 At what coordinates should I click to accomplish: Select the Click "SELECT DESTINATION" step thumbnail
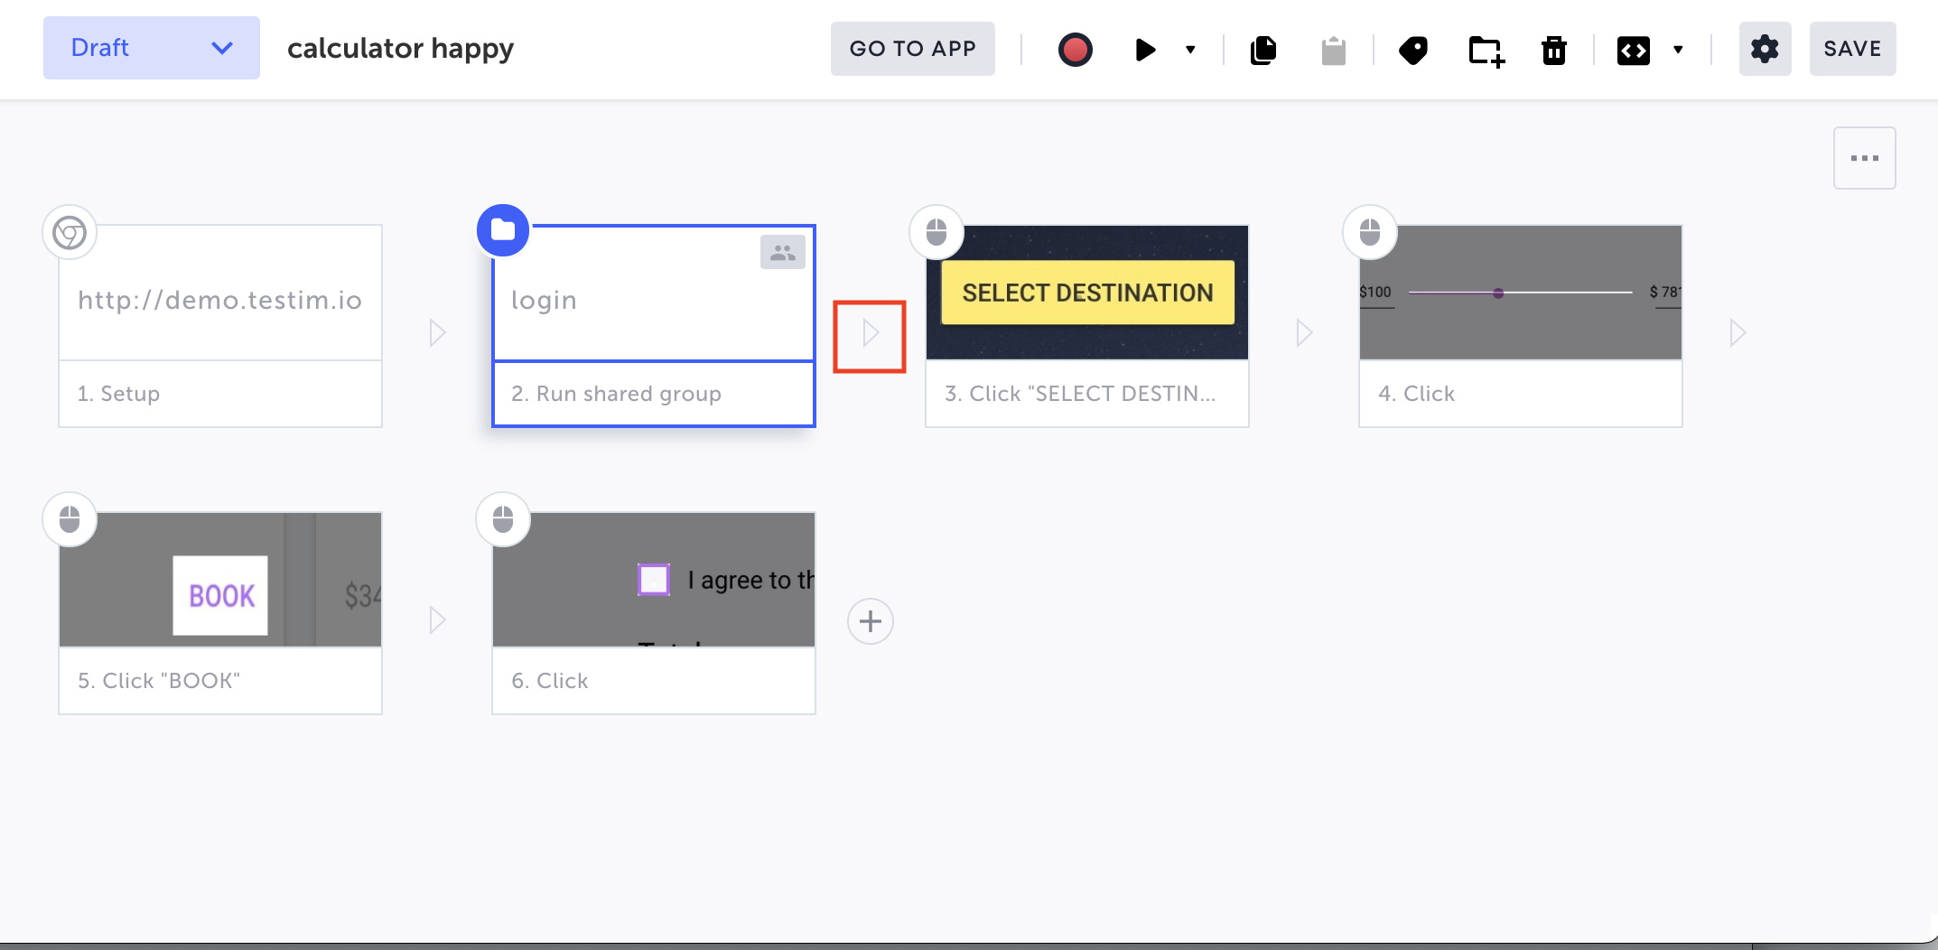tap(1087, 293)
